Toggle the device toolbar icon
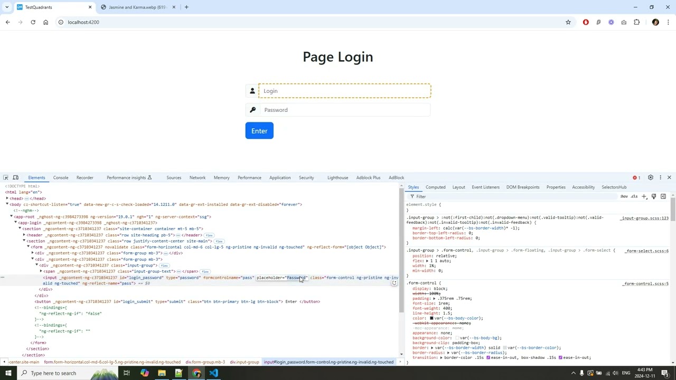 tap(16, 177)
